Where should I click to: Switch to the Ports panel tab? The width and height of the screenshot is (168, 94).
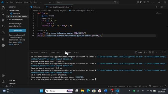pos(76,52)
